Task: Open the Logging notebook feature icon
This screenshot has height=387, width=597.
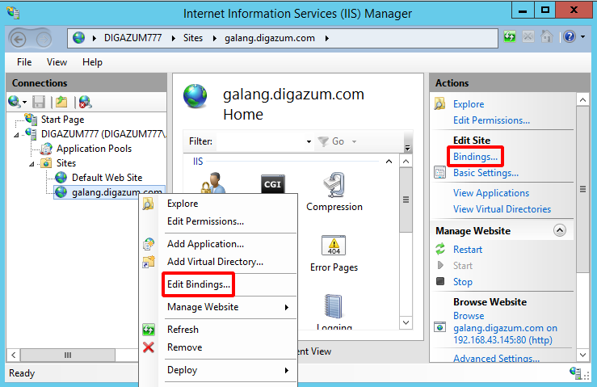Action: pos(334,306)
